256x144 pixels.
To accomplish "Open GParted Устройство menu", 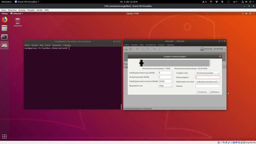I will tap(150, 45).
